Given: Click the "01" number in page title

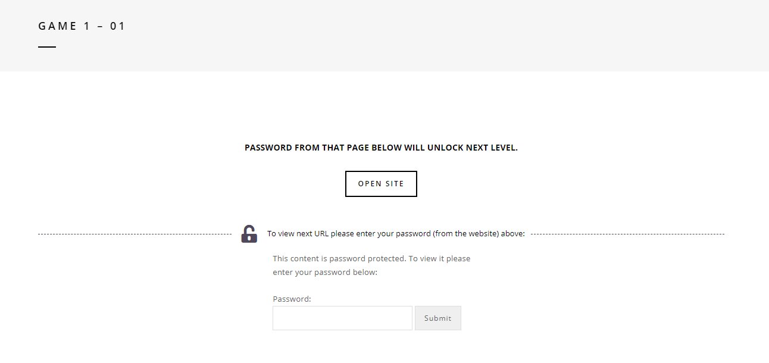Looking at the screenshot, I should pyautogui.click(x=118, y=26).
